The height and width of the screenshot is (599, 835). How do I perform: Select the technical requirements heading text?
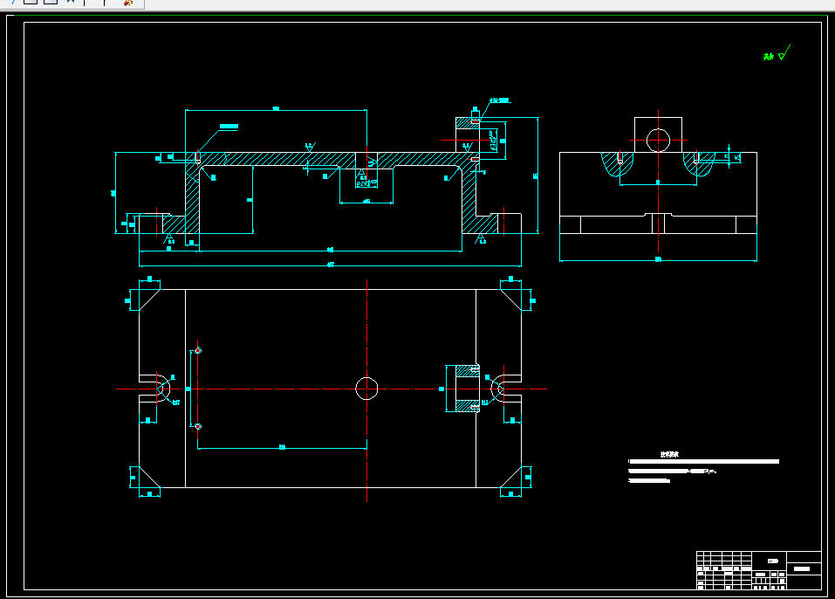(669, 455)
